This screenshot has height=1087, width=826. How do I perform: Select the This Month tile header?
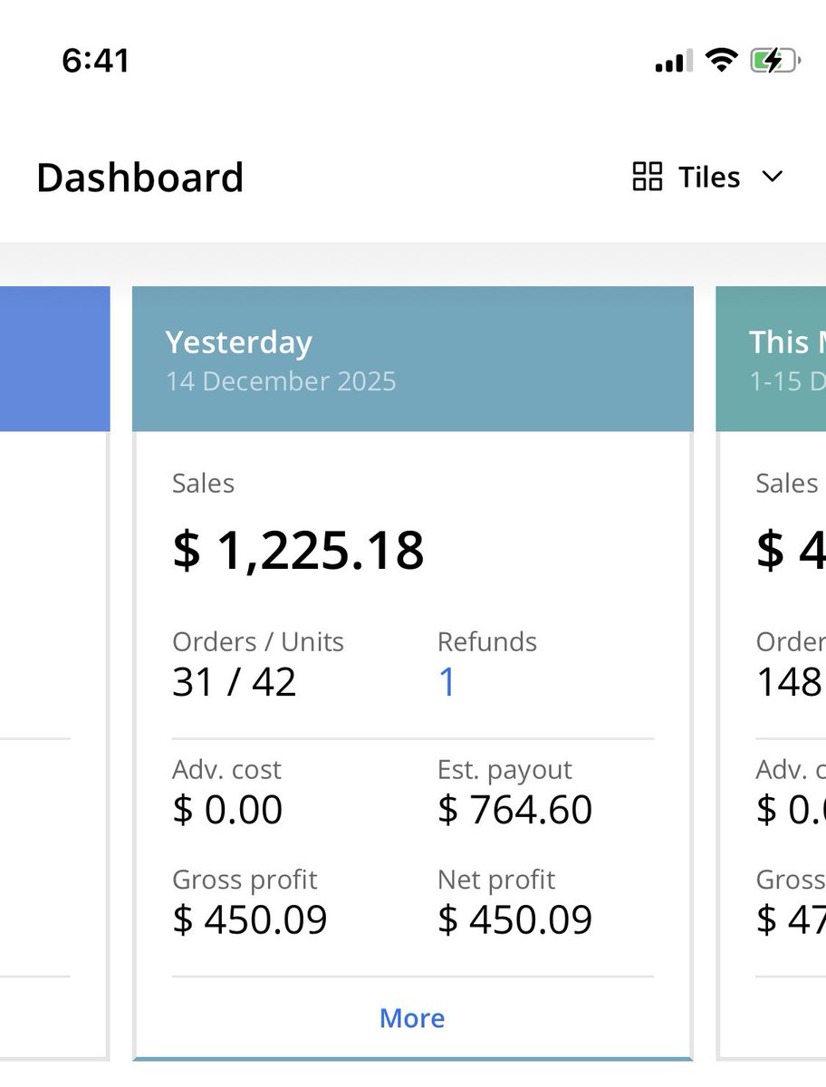click(771, 360)
